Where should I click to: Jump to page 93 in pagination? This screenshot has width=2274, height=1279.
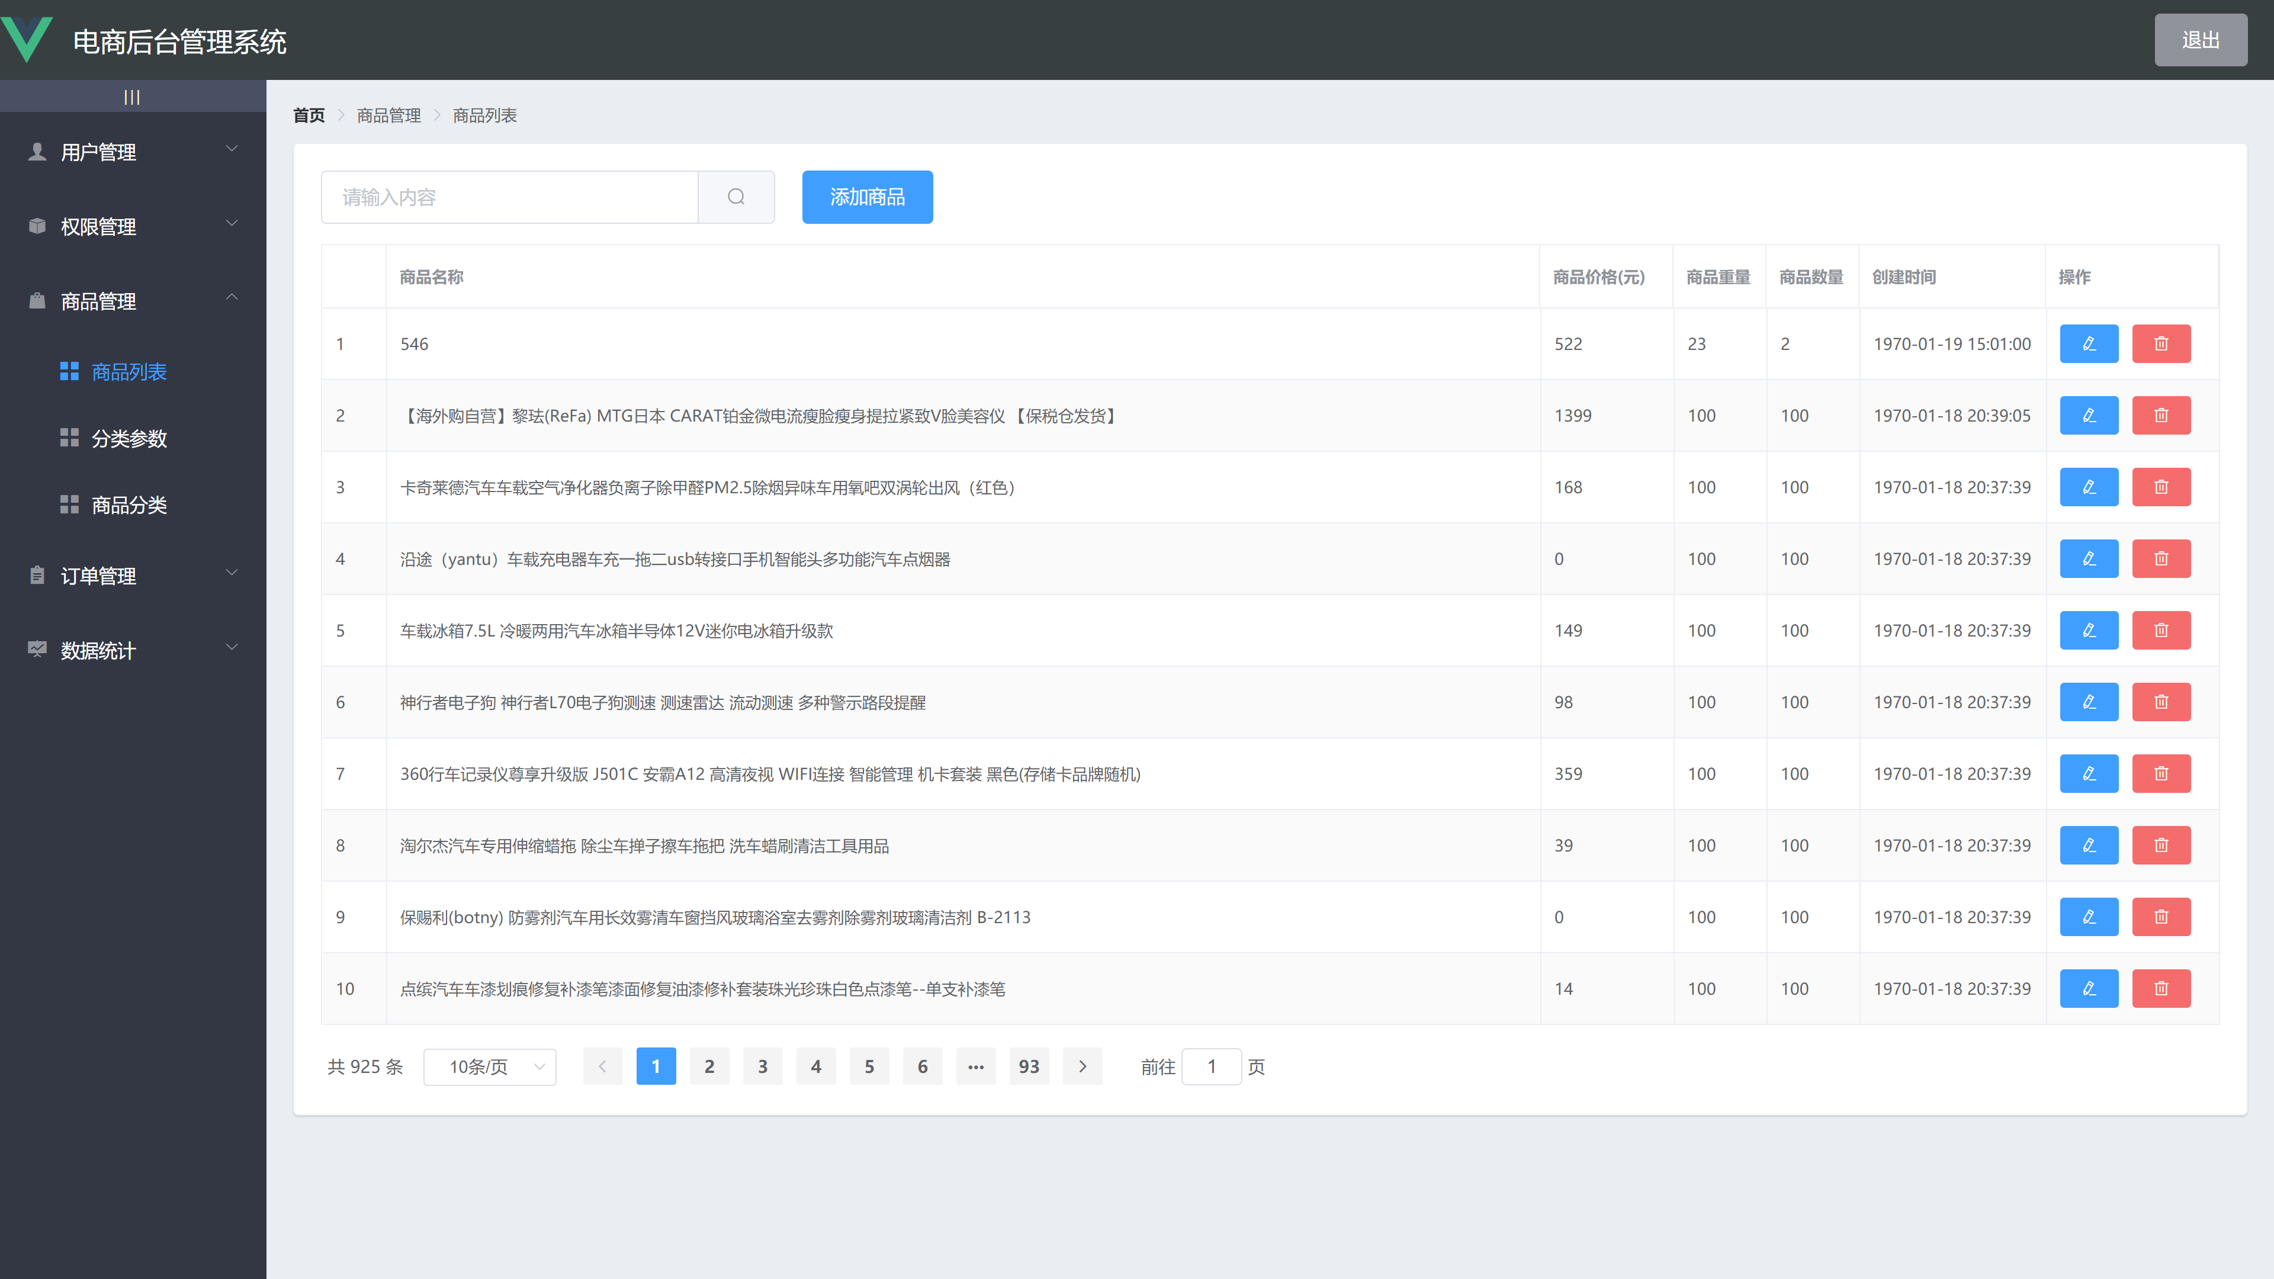pos(1029,1066)
